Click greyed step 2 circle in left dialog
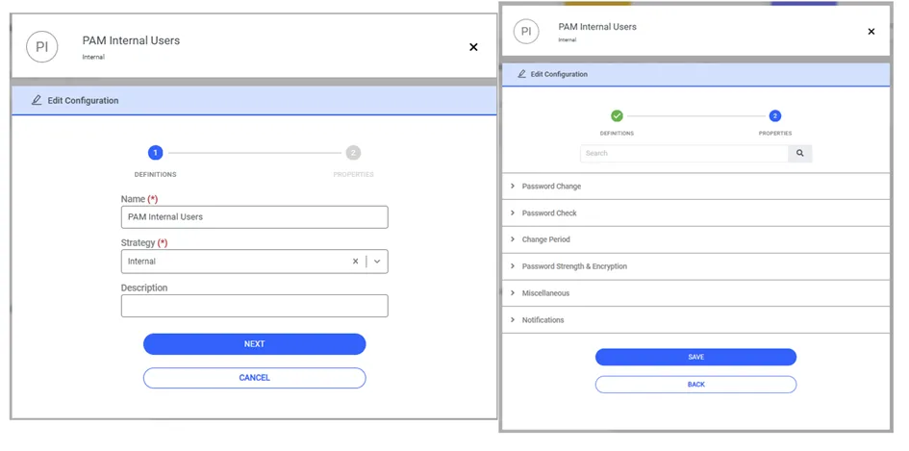The image size is (909, 451). click(353, 153)
